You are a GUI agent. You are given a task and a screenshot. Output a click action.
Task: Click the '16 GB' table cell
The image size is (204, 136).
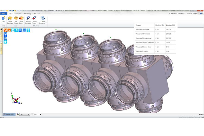(171, 42)
